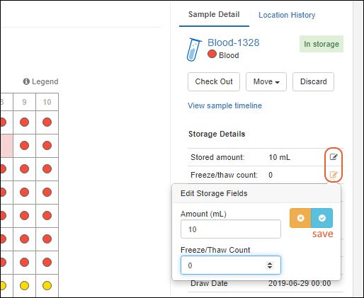The image size is (364, 298).
Task: Select the Sample Detail tab
Action: (214, 15)
